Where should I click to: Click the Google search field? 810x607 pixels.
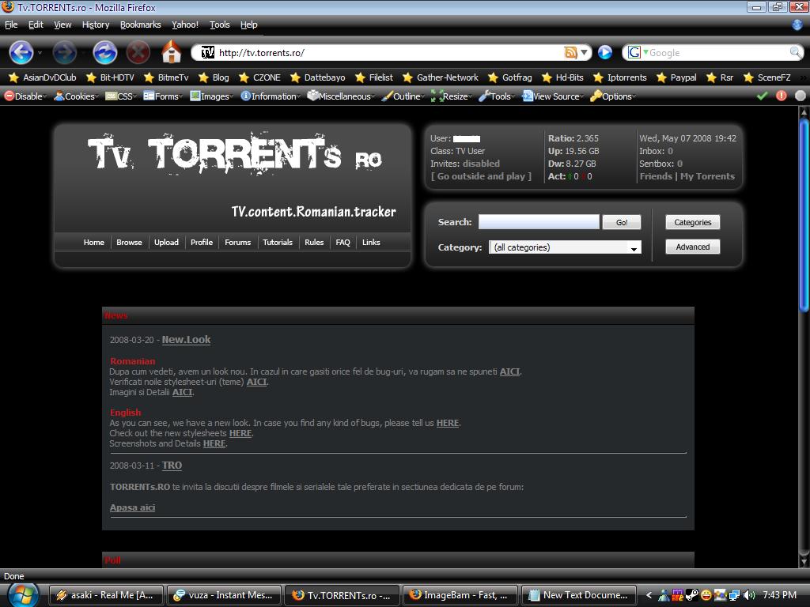(718, 53)
